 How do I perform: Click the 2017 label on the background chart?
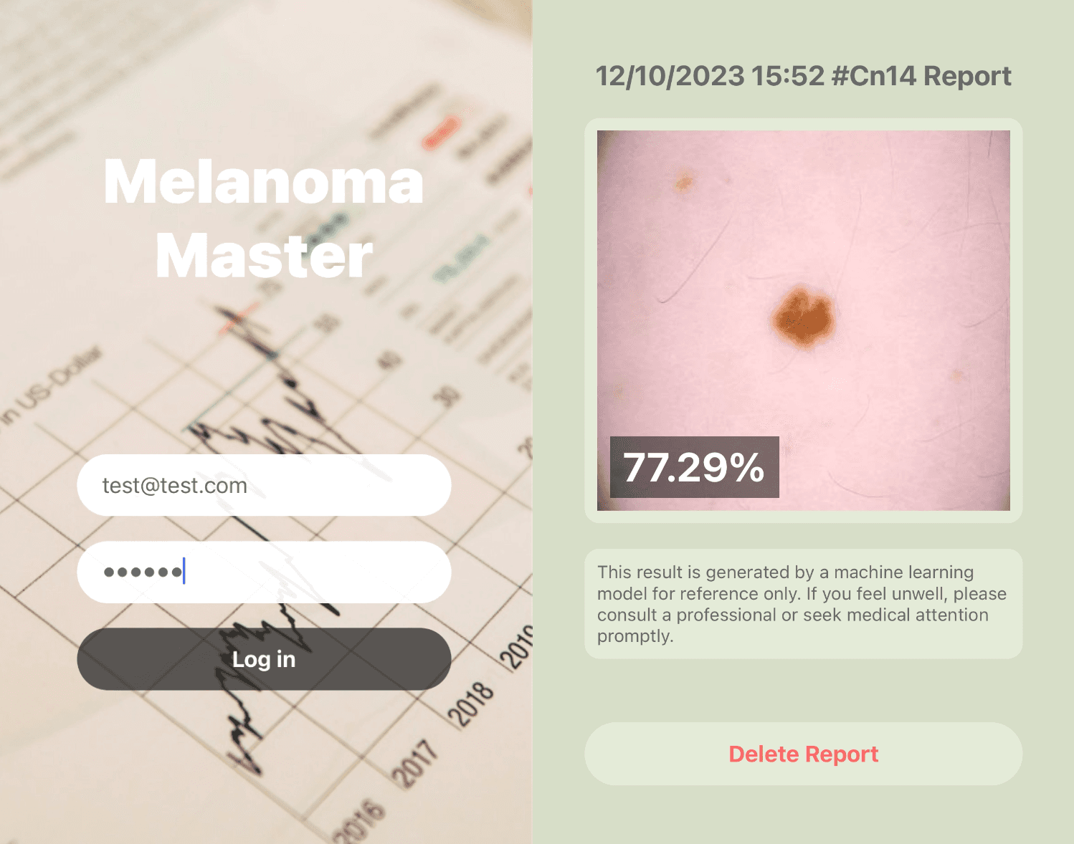click(415, 764)
